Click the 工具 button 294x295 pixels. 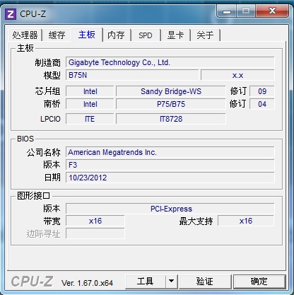[x=146, y=282]
